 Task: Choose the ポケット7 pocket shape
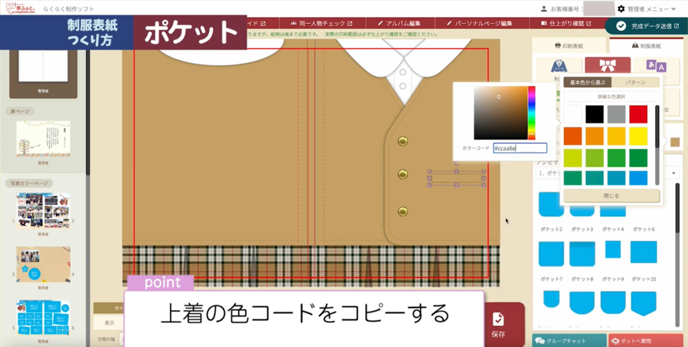click(x=551, y=252)
